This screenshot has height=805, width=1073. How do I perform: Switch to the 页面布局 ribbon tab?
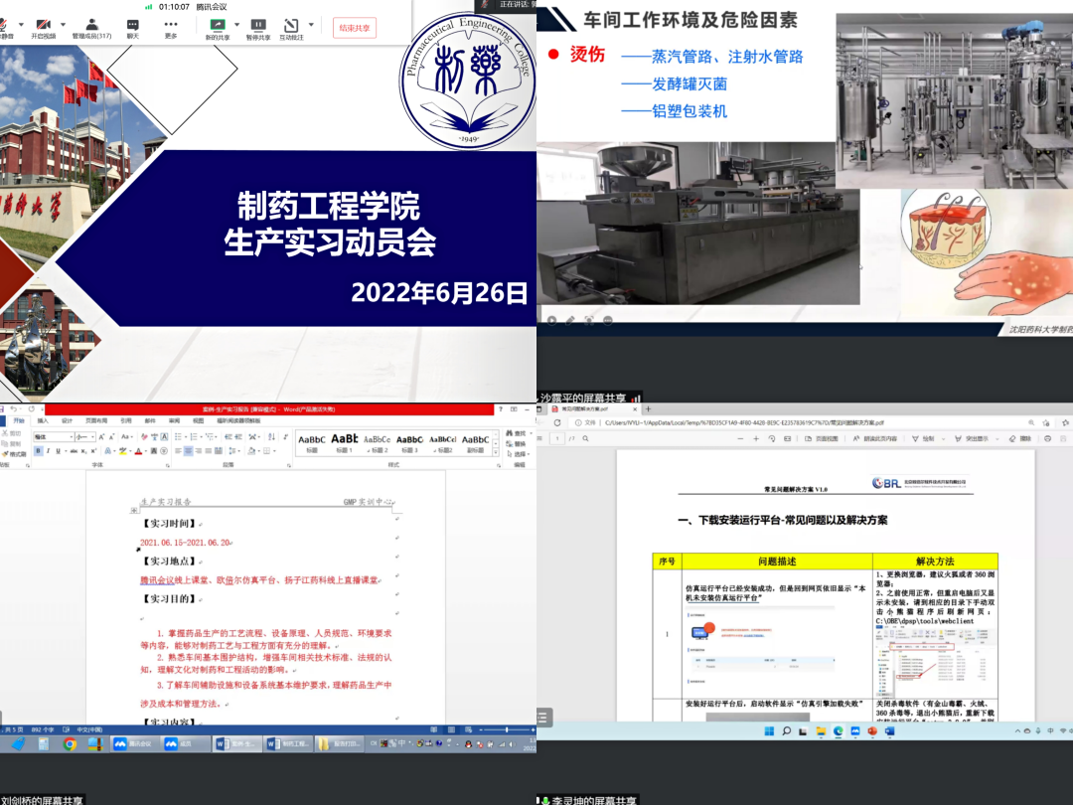[96, 420]
